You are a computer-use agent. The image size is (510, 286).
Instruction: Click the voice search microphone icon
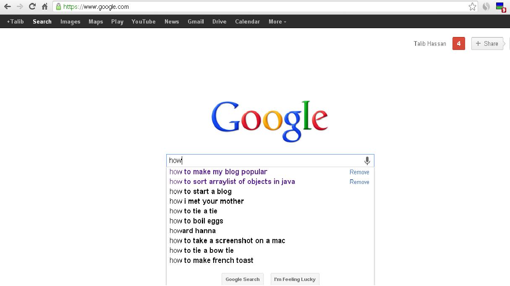point(367,160)
